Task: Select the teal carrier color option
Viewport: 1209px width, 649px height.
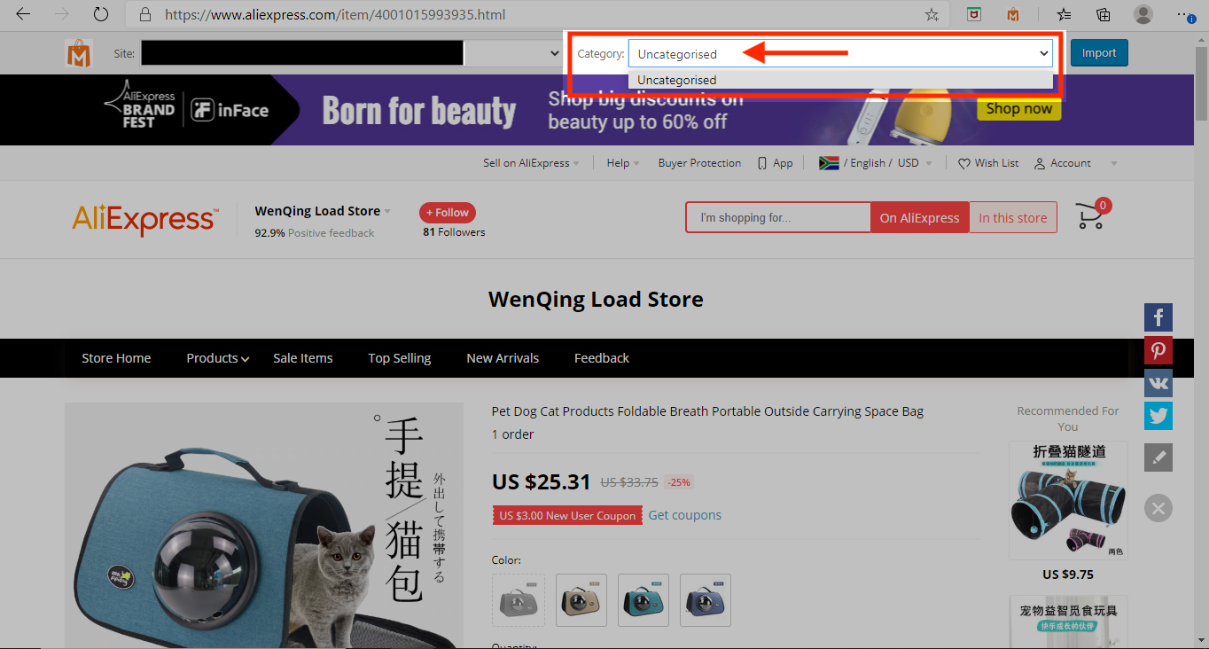Action: pos(643,600)
